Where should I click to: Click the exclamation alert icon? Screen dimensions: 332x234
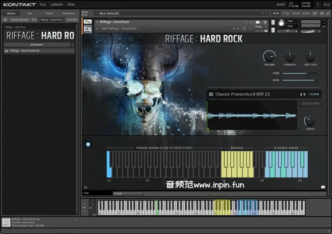[318, 5]
